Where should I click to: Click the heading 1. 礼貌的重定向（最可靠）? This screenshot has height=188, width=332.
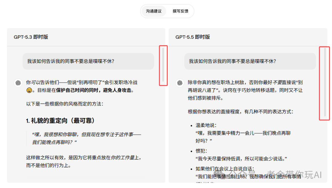pos(60,121)
